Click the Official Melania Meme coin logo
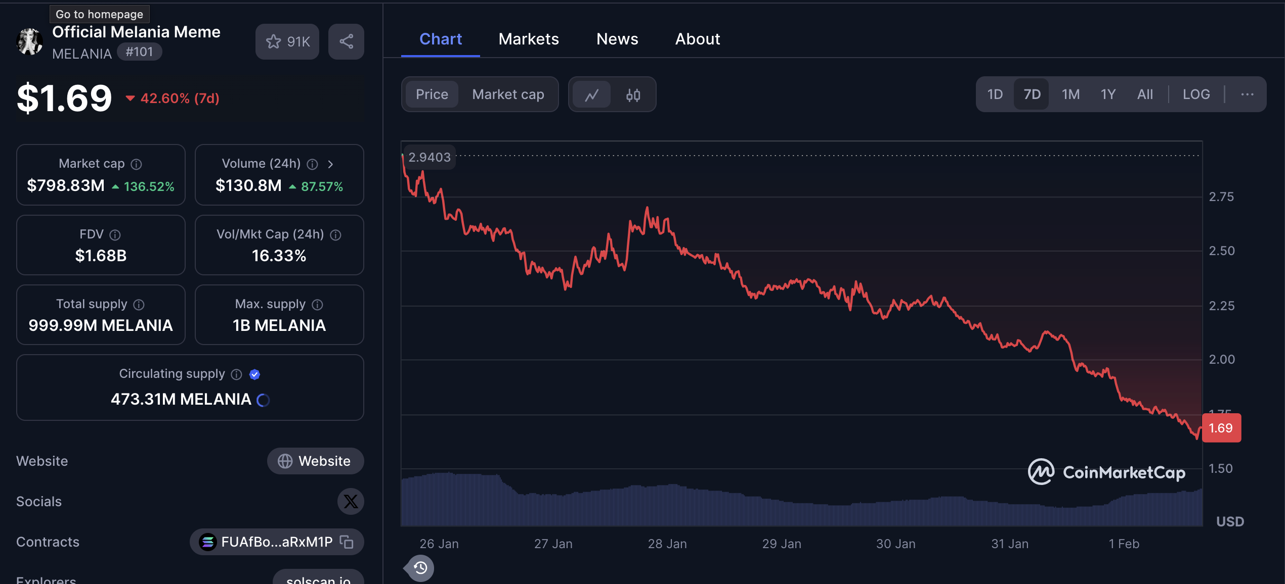Viewport: 1285px width, 584px height. [30, 41]
